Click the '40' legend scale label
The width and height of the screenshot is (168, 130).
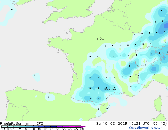[x=70, y=129]
